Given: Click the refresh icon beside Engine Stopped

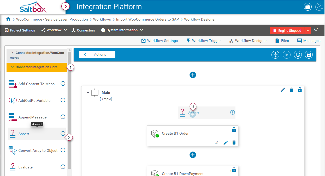Looking at the screenshot, I should [316, 30].
